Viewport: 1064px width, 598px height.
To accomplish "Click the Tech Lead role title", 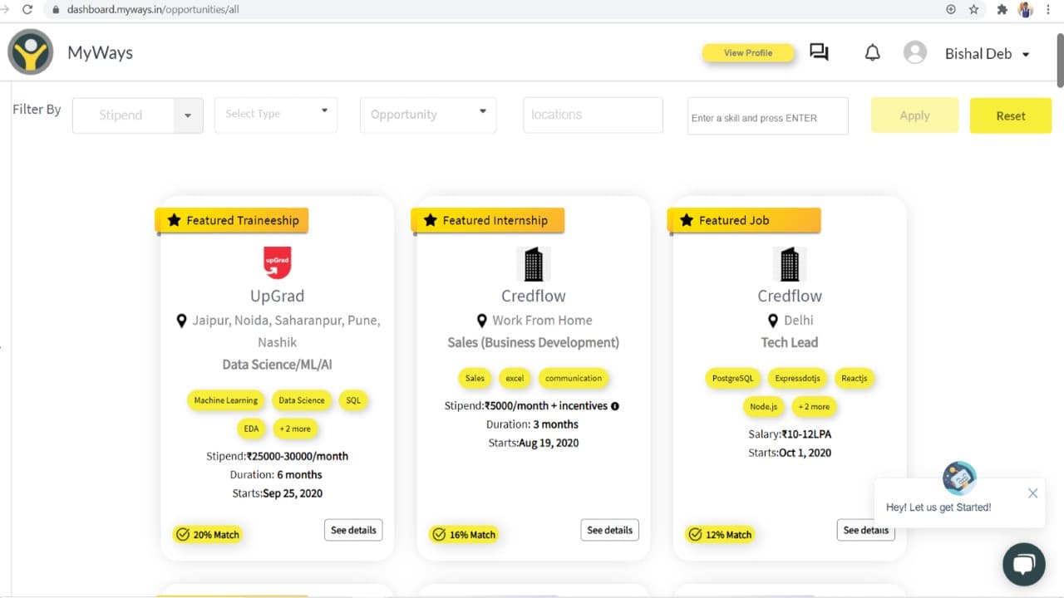I will (790, 342).
